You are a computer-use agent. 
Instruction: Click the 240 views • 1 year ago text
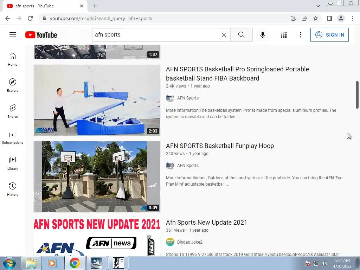[x=187, y=154]
